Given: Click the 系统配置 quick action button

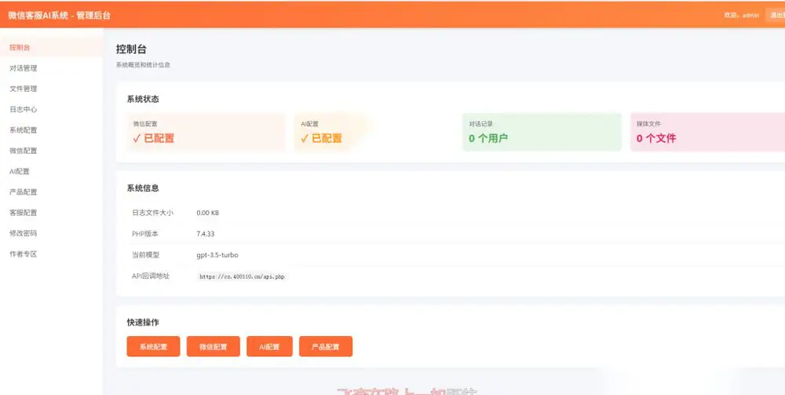Looking at the screenshot, I should 153,346.
